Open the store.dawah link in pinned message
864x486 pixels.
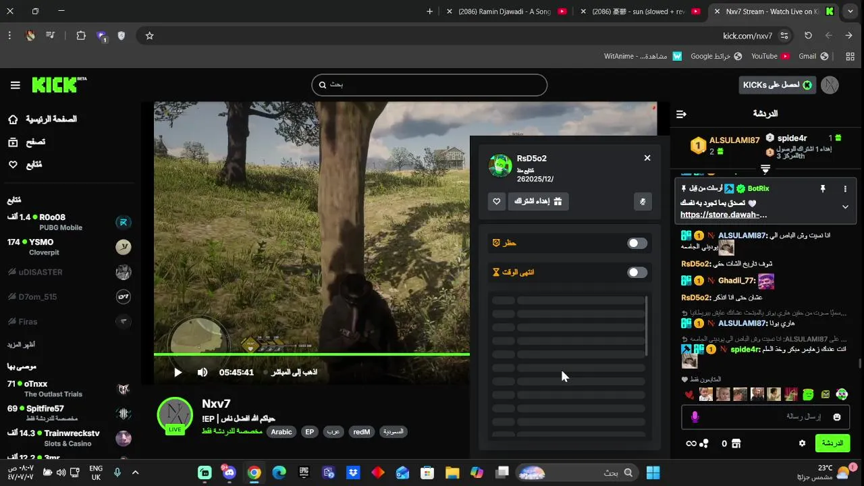pos(724,215)
